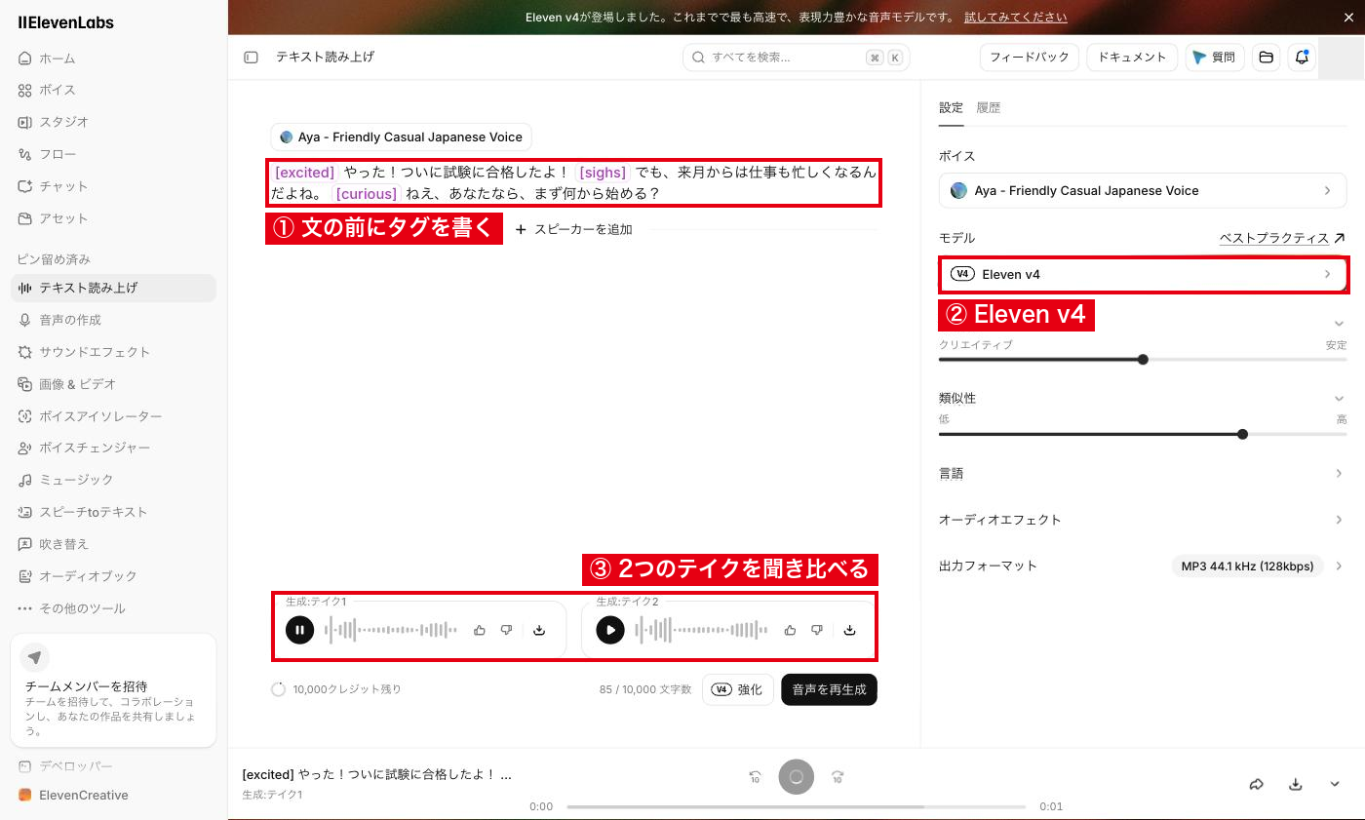The height and width of the screenshot is (820, 1365).
Task: Click the V4 強化 button
Action: coord(738,689)
